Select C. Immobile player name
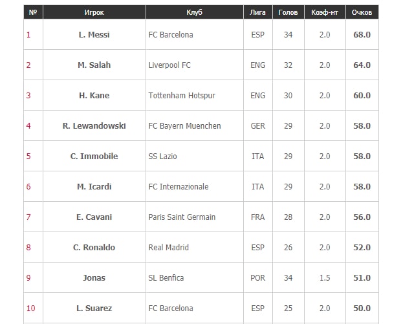The height and width of the screenshot is (324, 403). 94,156
